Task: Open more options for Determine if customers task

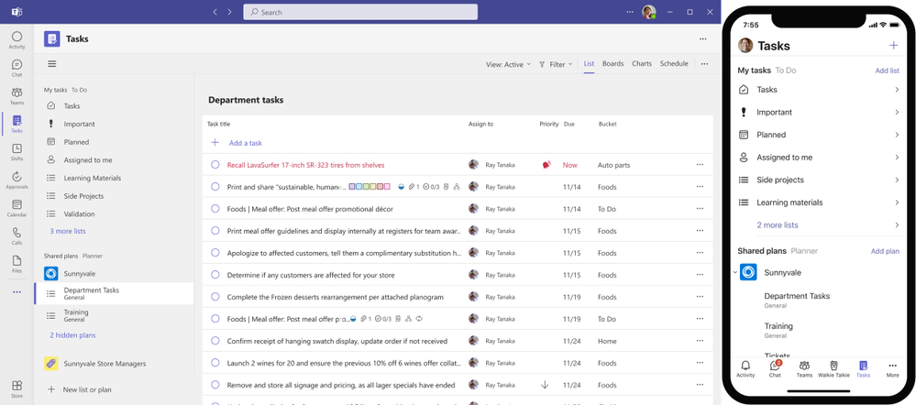Action: click(x=700, y=275)
